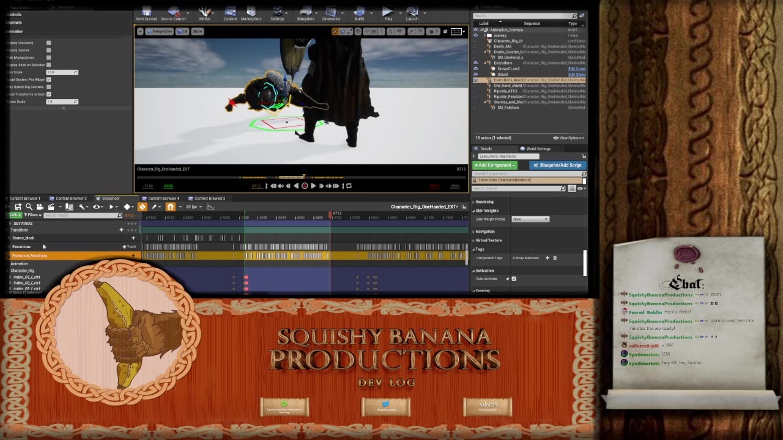The image size is (783, 440).
Task: Toggle Display Spaces checkbox
Action: coord(49,50)
